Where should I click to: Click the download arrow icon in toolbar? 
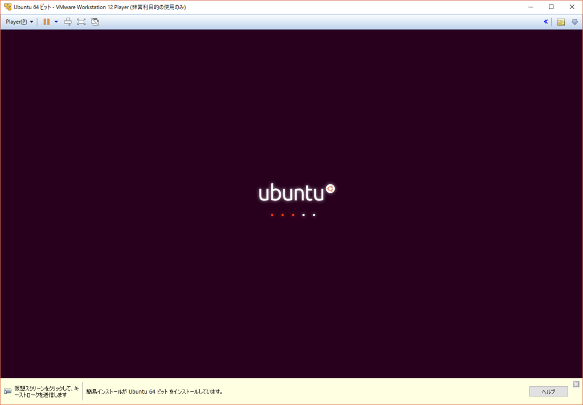pyautogui.click(x=574, y=22)
